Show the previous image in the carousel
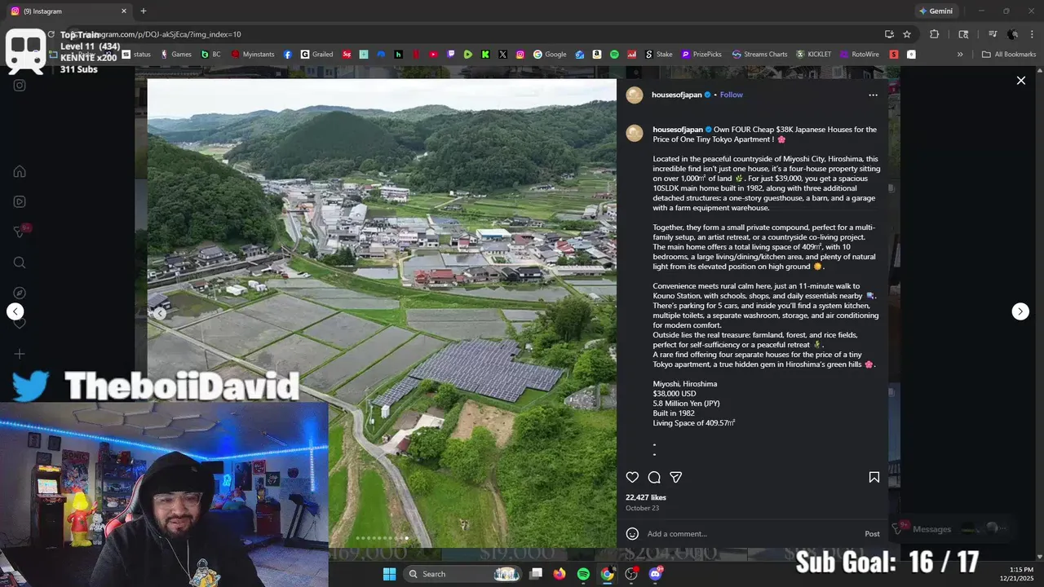 (x=161, y=314)
